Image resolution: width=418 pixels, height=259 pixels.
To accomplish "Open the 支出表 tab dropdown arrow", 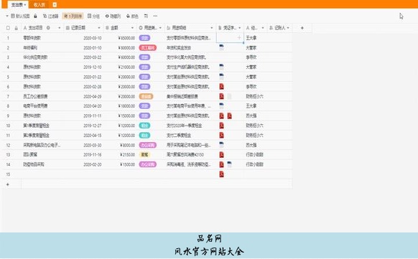I will click(25, 5).
